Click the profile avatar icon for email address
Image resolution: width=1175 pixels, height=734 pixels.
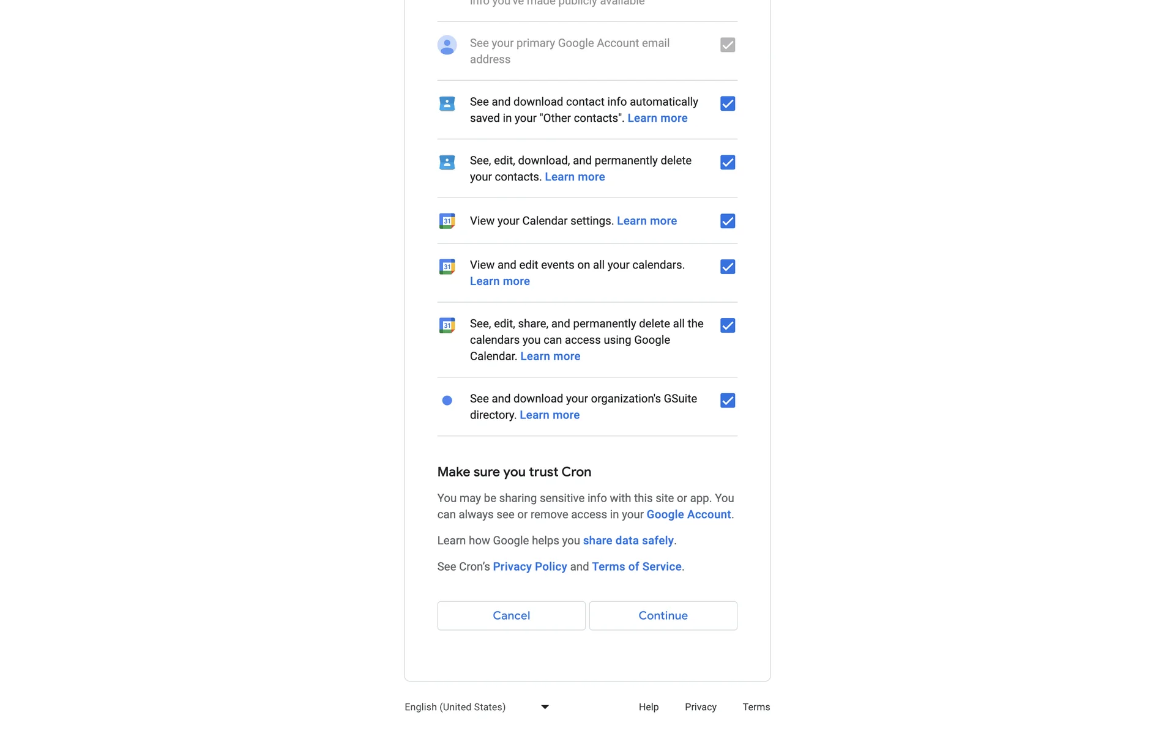pyautogui.click(x=447, y=45)
